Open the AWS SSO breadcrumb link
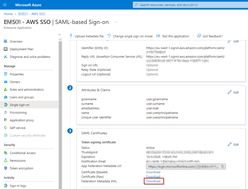The height and width of the screenshot is (189, 248). (x=32, y=14)
